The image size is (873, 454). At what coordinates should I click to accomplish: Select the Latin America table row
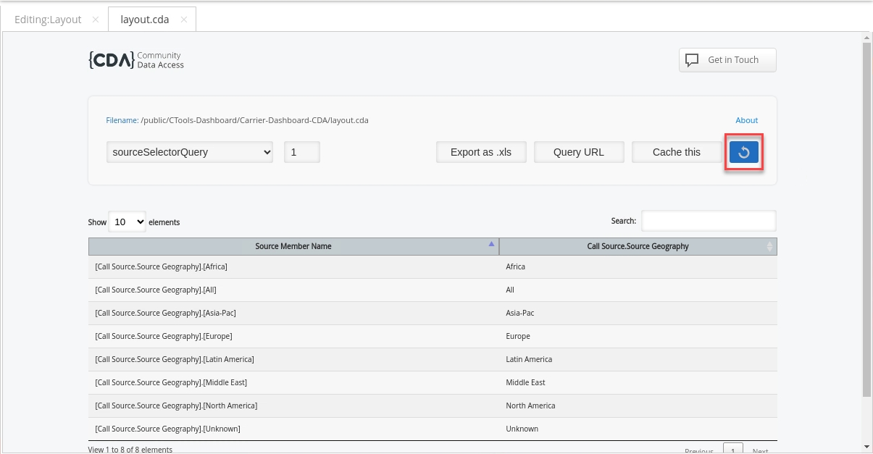click(433, 359)
